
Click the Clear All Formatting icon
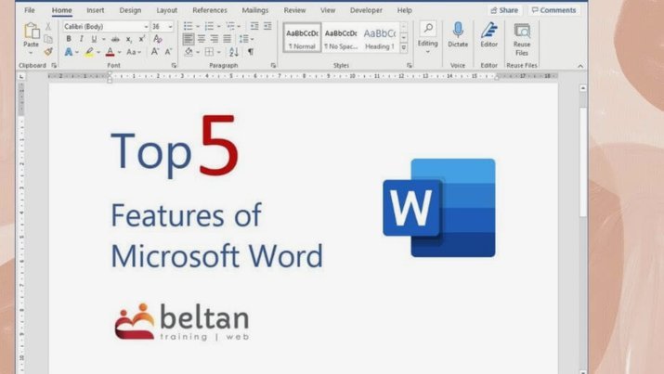coord(158,39)
